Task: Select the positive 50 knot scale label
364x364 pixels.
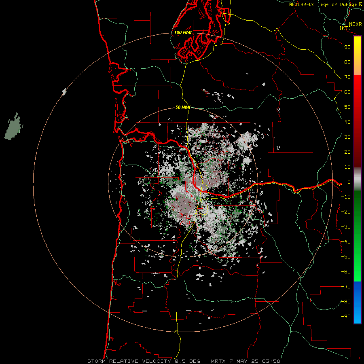Action: 347,107
